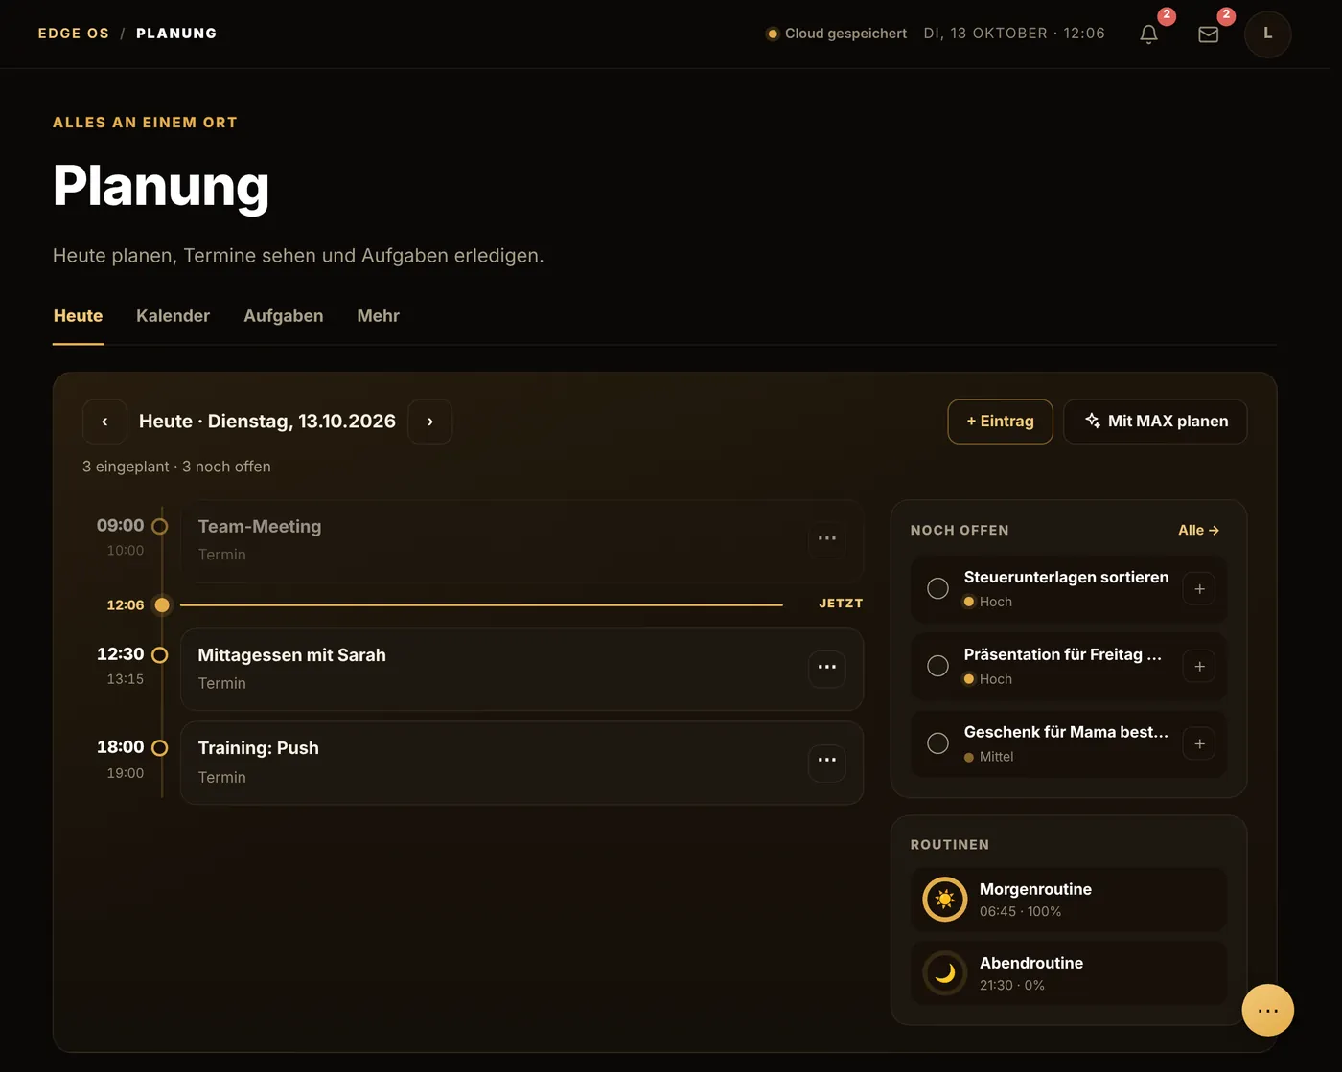Go to next day with right chevron
Screen dimensions: 1342x1072
(429, 422)
